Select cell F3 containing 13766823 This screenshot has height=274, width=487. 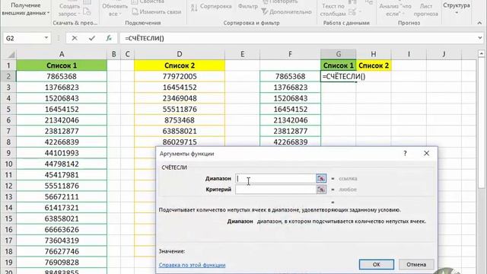[290, 88]
